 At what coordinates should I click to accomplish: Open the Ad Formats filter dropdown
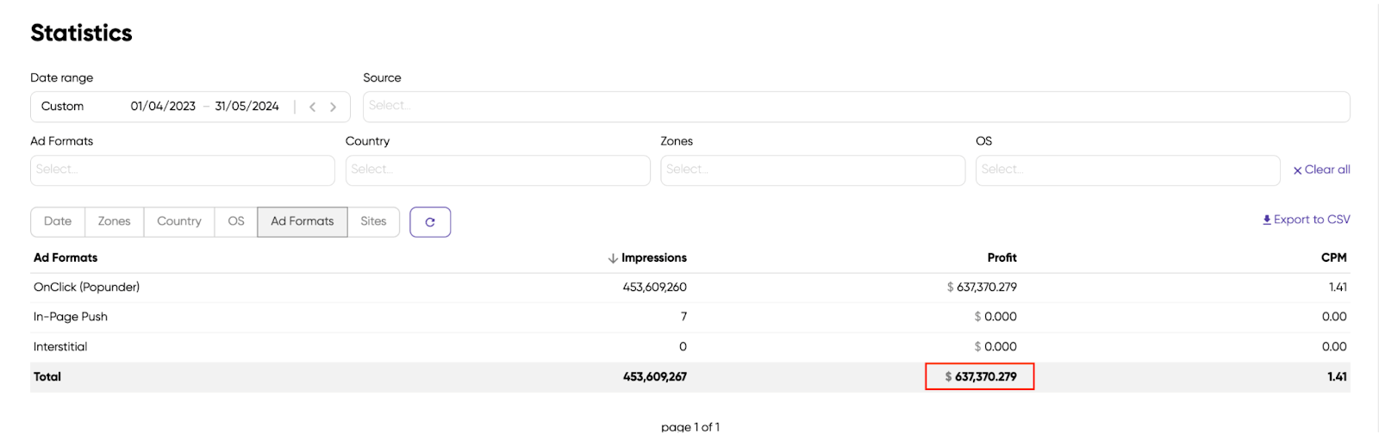coord(182,170)
